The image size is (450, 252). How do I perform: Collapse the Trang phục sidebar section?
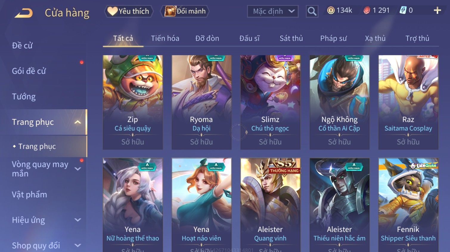(x=77, y=122)
